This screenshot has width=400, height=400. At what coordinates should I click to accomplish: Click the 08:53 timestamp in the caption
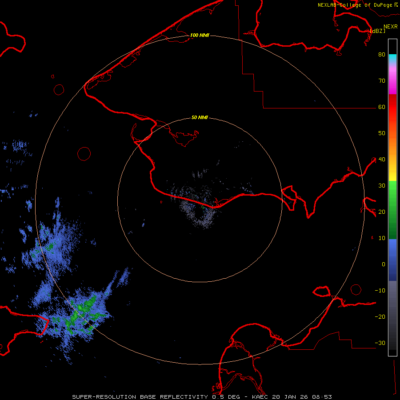click(x=322, y=397)
